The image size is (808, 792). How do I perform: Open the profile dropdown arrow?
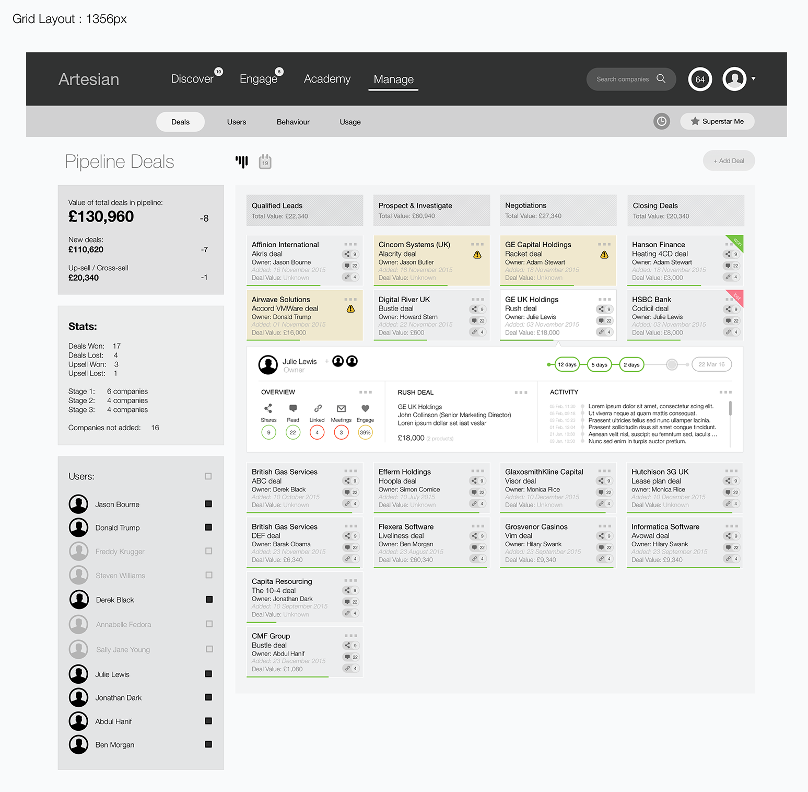click(753, 79)
